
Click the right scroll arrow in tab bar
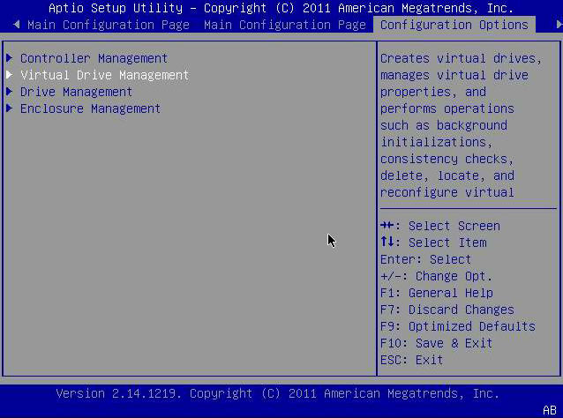pos(559,25)
